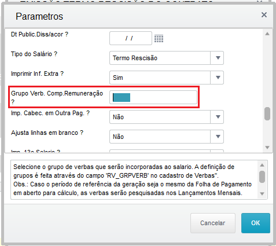Open calendar picker for Dt Public.Diss/acor

coord(159,38)
